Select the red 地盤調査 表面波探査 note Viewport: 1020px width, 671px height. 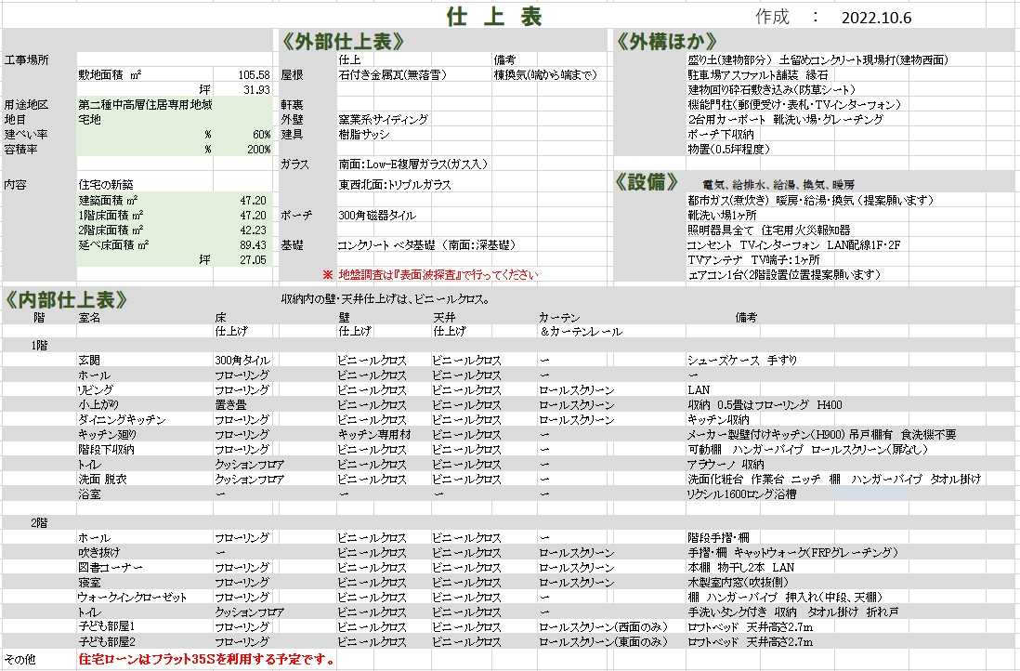point(430,275)
